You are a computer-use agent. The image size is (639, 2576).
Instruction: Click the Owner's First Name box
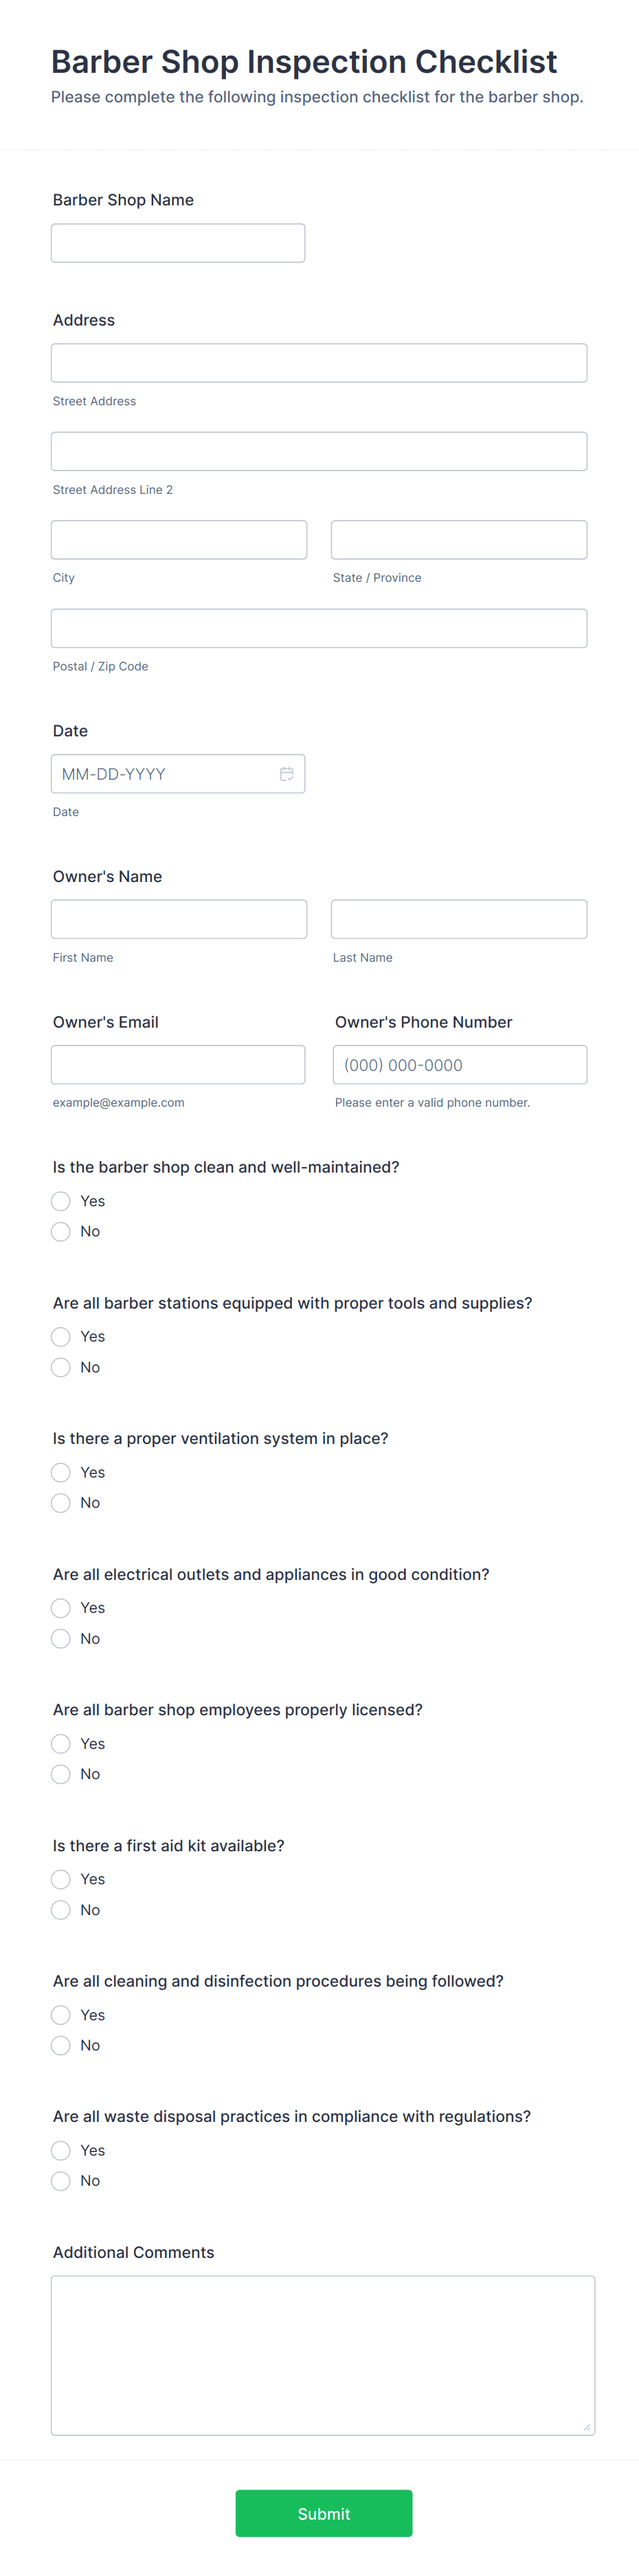179,918
